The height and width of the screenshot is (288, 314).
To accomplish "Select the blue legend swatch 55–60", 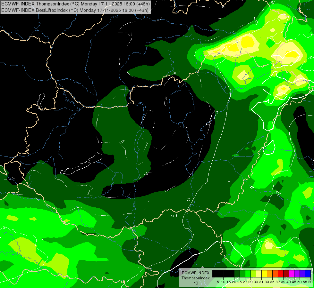I will click(x=308, y=274).
